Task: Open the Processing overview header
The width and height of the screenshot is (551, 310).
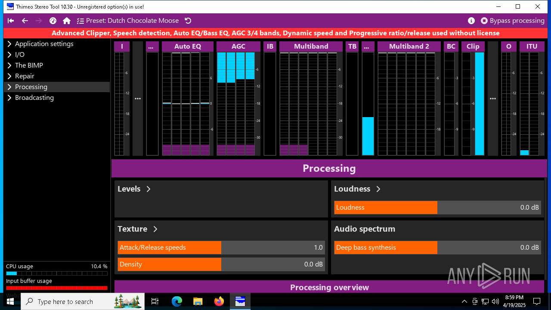Action: (x=329, y=287)
